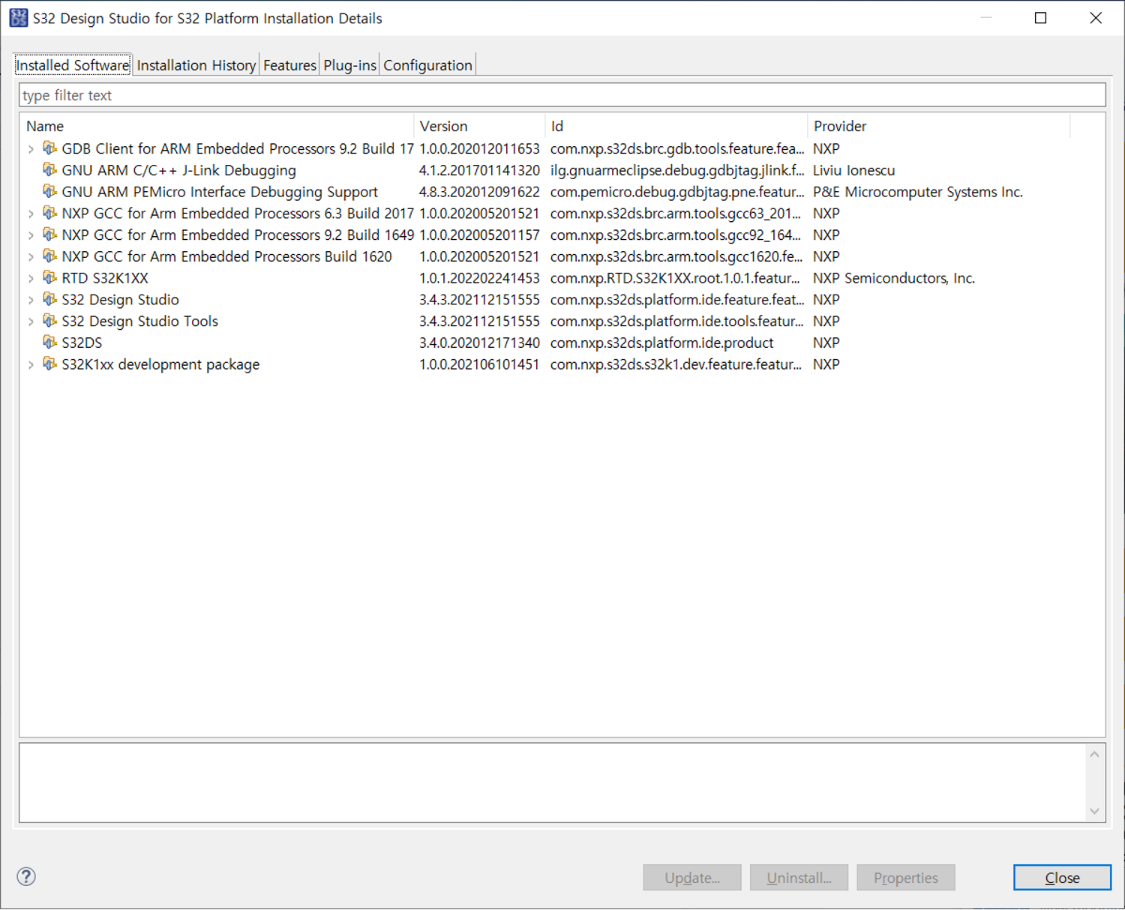Open the Configuration tab
1125x910 pixels.
[x=427, y=65]
